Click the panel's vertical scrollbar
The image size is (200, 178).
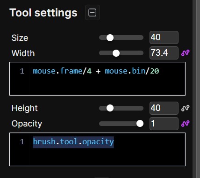point(194,89)
